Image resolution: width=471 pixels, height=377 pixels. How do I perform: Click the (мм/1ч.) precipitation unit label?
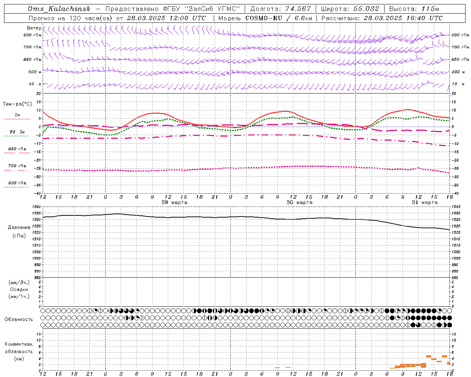pyautogui.click(x=19, y=296)
